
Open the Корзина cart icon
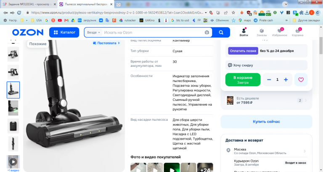[297, 32]
